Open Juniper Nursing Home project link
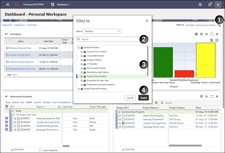The image size is (225, 153). click(x=20, y=55)
